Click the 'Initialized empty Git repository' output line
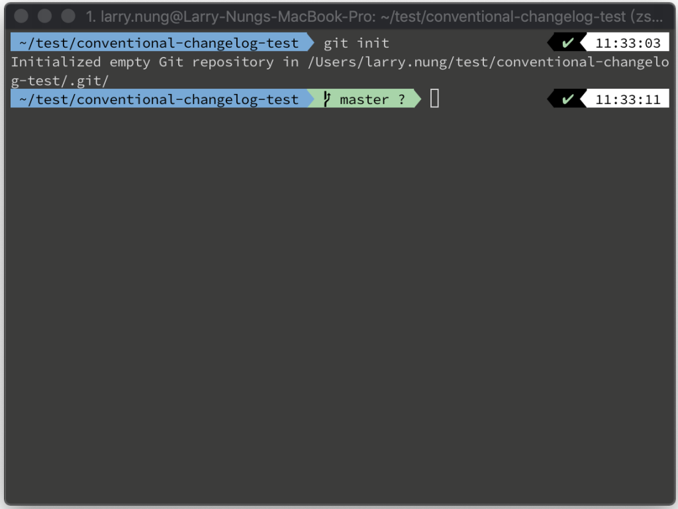678x509 pixels. tap(340, 62)
